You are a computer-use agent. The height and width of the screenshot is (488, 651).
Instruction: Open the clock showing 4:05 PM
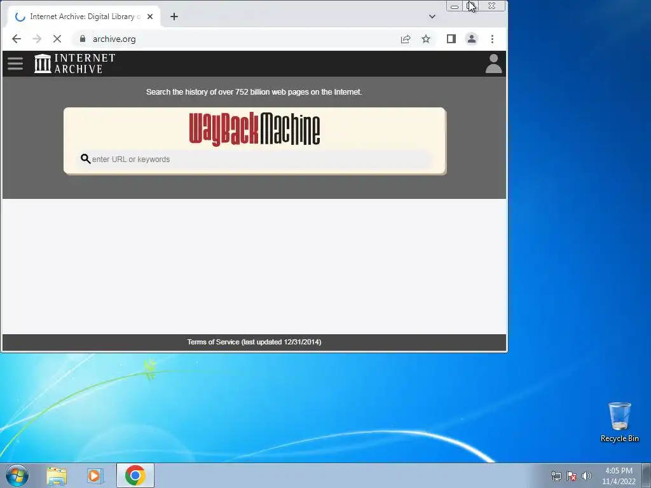coord(619,476)
